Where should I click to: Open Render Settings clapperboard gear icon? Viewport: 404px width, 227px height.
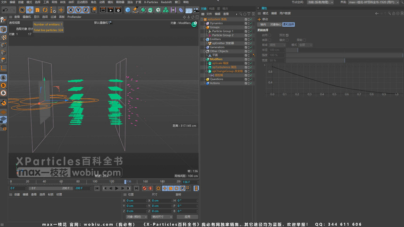[x=118, y=10]
